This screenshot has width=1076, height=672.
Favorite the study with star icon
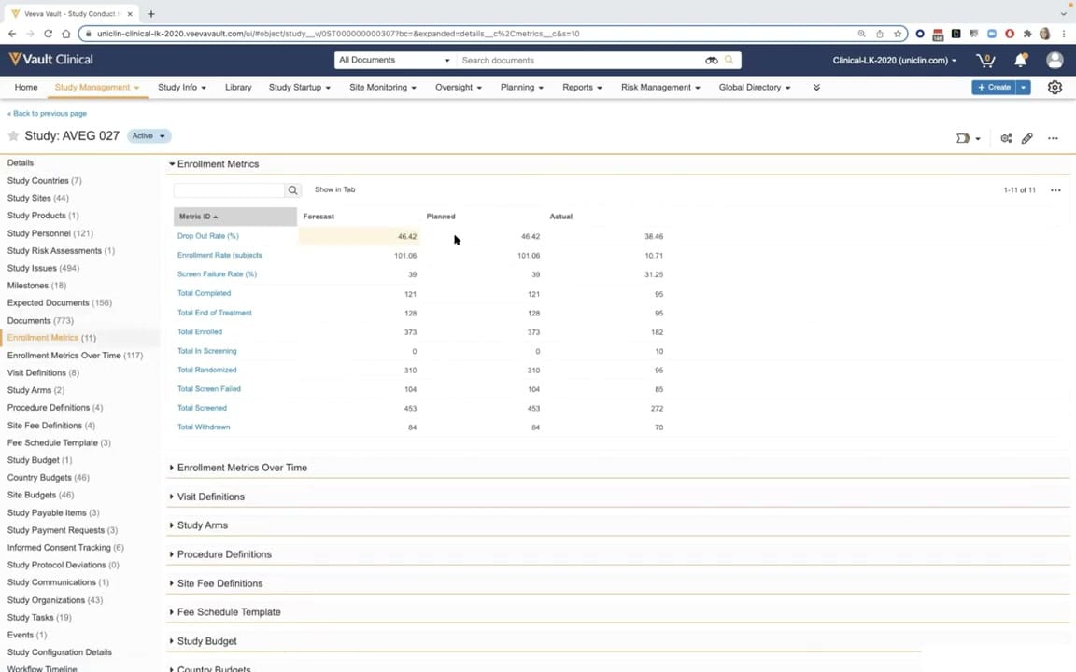click(x=13, y=135)
